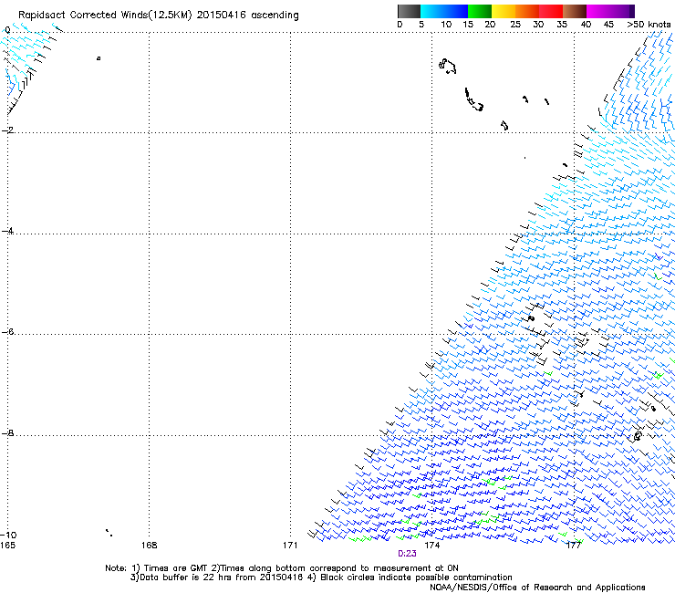Click the '25' legend scale label
Image resolution: width=675 pixels, height=593 pixels.
click(x=515, y=25)
